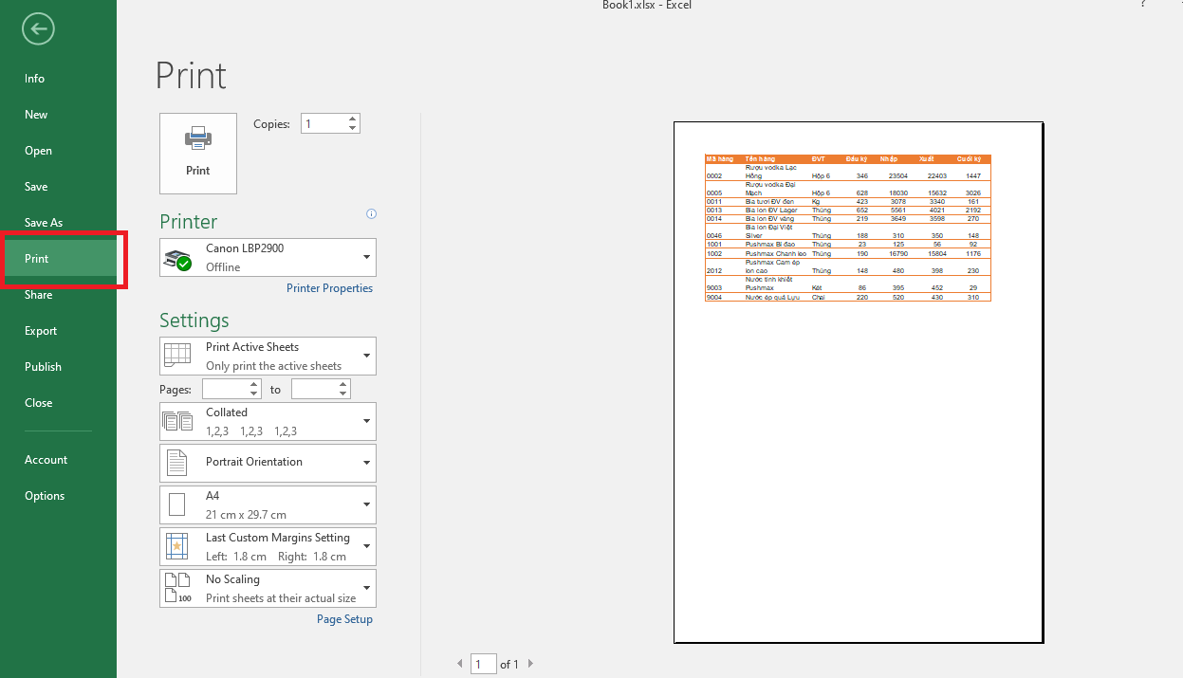Viewport: 1183px width, 678px height.
Task: Click the printer icon Print button
Action: (198, 154)
